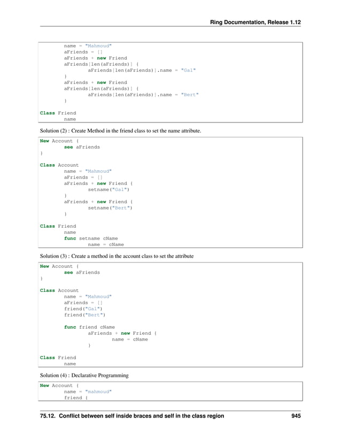Click "Class Account" in the Solution (3) code block

[59, 291]
